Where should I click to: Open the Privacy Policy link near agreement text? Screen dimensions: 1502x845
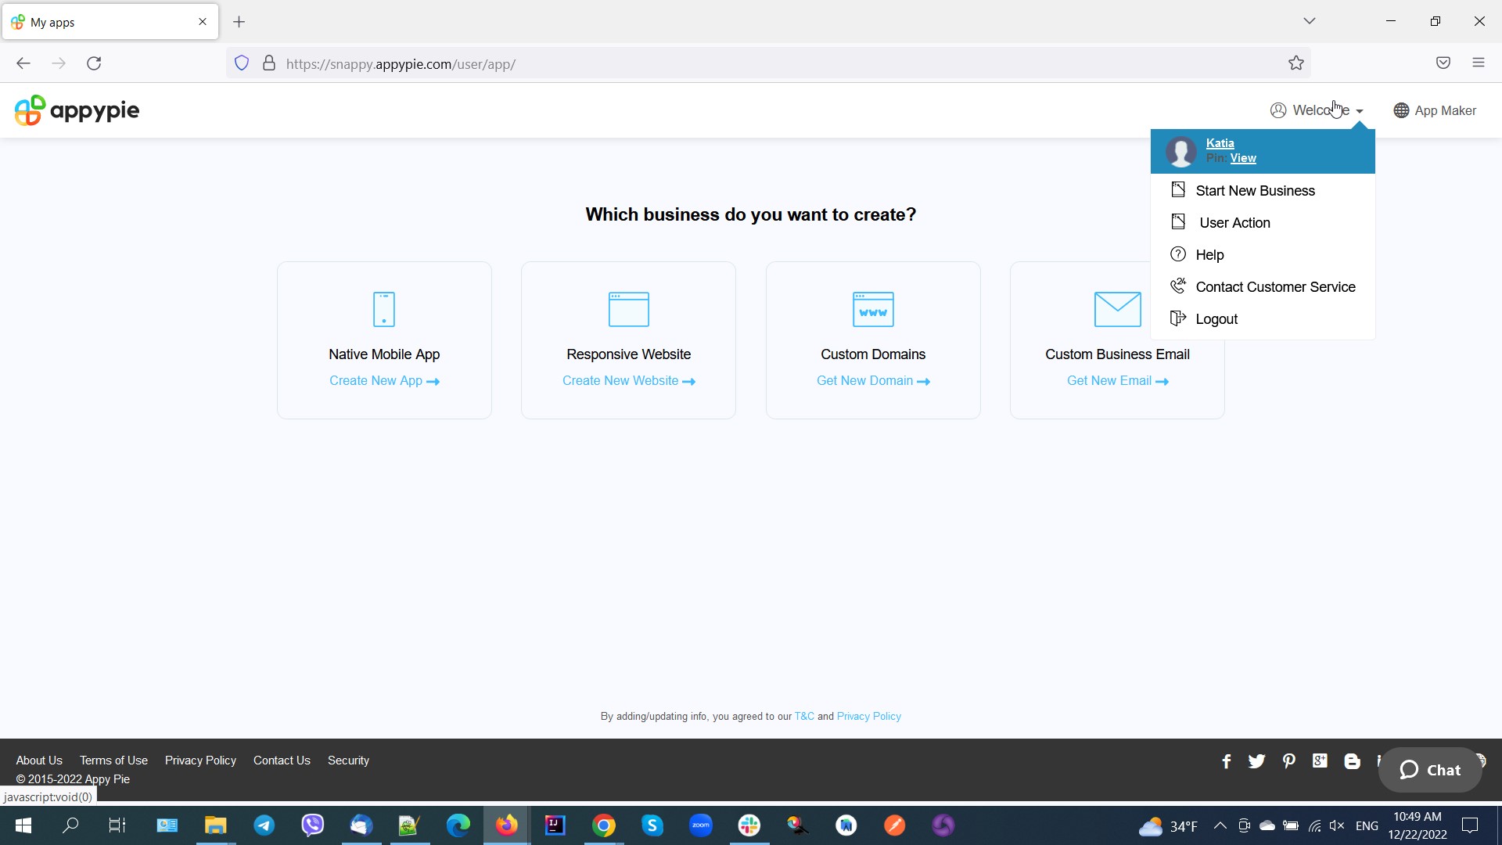(869, 717)
